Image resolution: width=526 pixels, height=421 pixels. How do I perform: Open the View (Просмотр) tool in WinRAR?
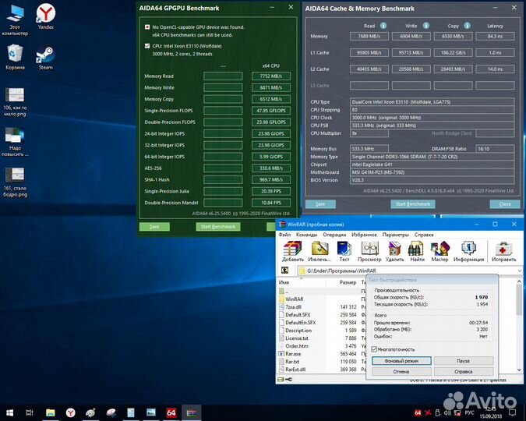[369, 251]
